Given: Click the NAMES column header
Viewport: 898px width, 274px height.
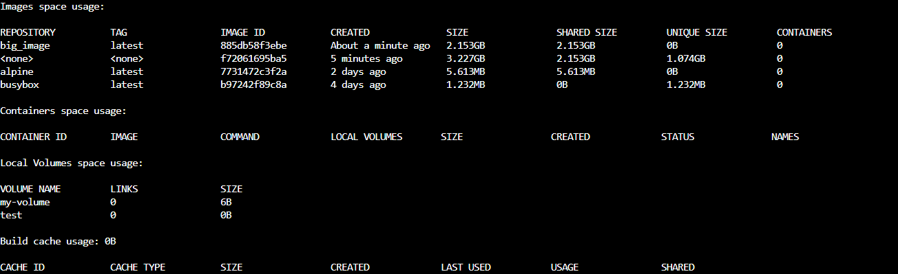Looking at the screenshot, I should pos(785,137).
